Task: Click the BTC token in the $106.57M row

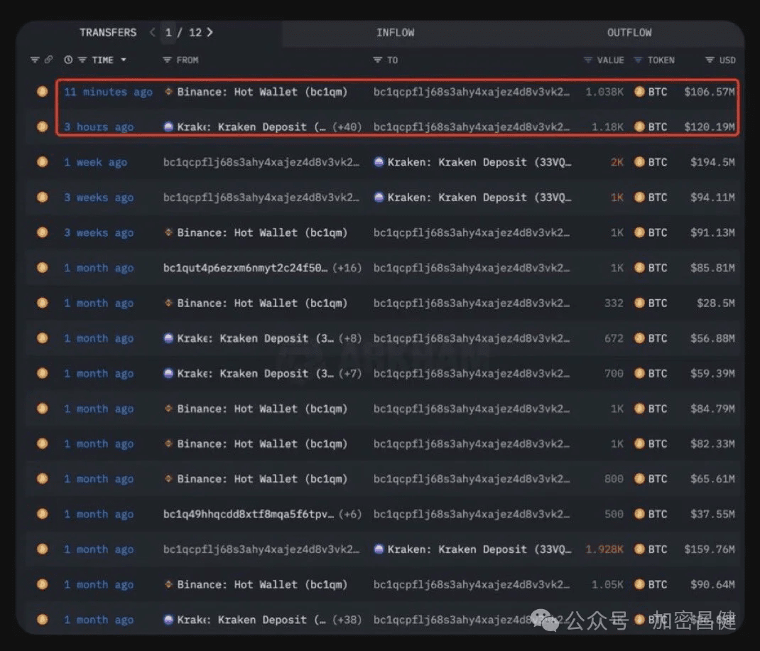Action: [651, 92]
